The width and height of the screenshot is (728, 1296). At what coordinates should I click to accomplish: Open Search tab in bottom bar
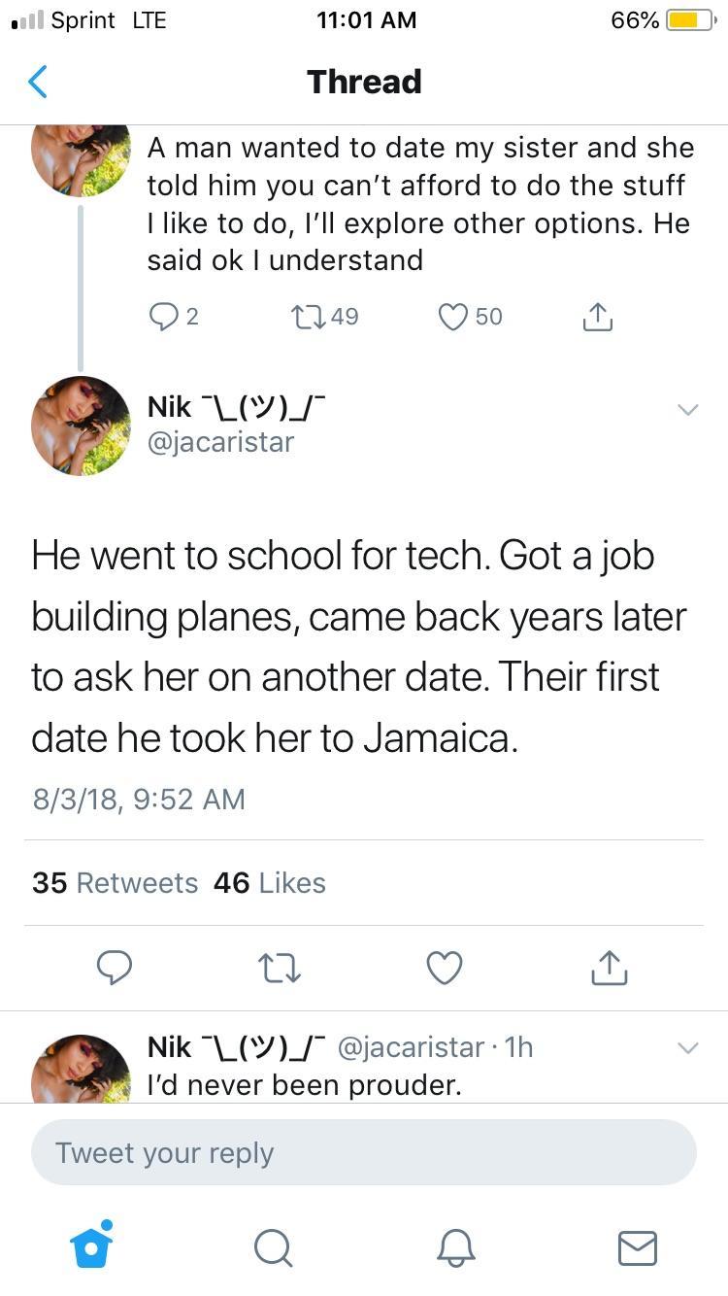coord(273,1247)
